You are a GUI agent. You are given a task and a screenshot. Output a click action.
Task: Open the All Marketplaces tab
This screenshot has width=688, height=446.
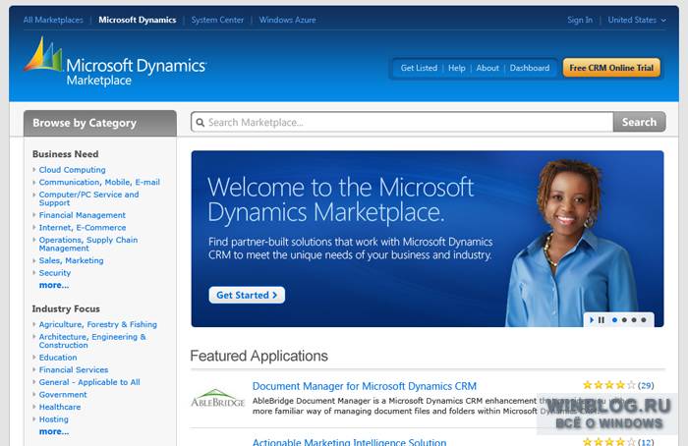click(x=53, y=20)
